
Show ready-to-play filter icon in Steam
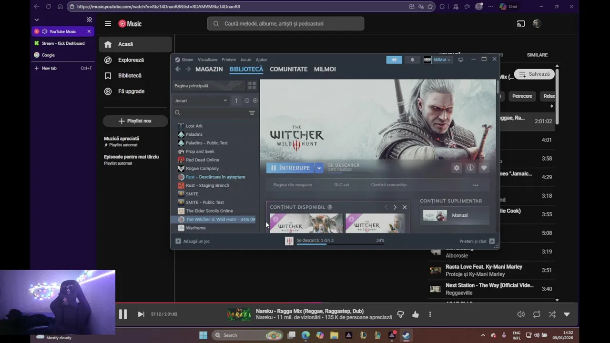click(255, 101)
